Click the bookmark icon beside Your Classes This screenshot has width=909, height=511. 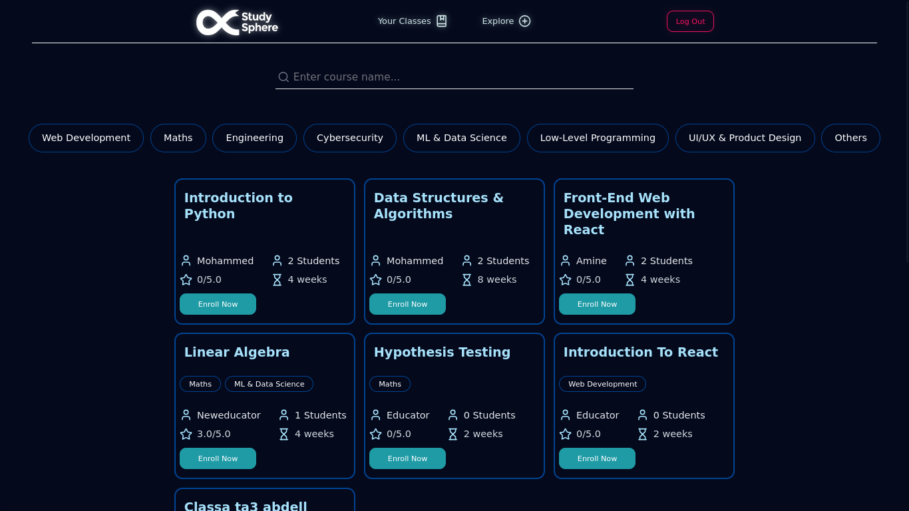click(x=442, y=21)
